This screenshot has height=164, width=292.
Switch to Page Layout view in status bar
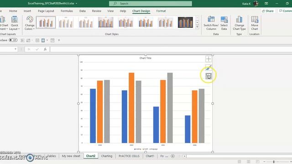(x=248, y=162)
